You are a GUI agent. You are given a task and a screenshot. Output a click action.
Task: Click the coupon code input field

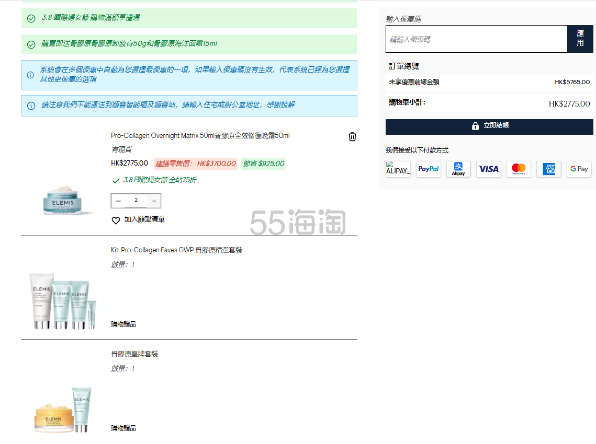(476, 39)
